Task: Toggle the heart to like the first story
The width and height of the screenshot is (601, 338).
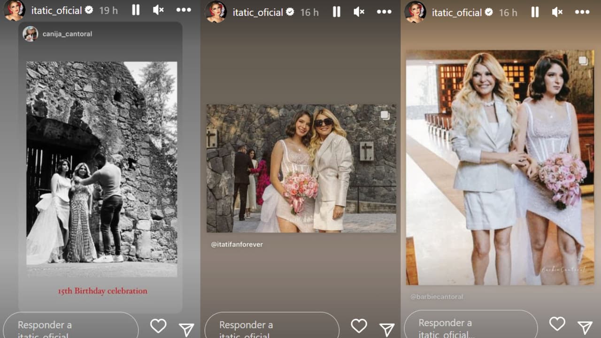Action: [x=158, y=325]
